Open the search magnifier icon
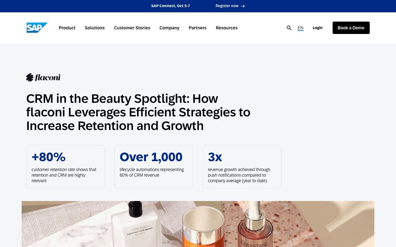 coord(289,28)
